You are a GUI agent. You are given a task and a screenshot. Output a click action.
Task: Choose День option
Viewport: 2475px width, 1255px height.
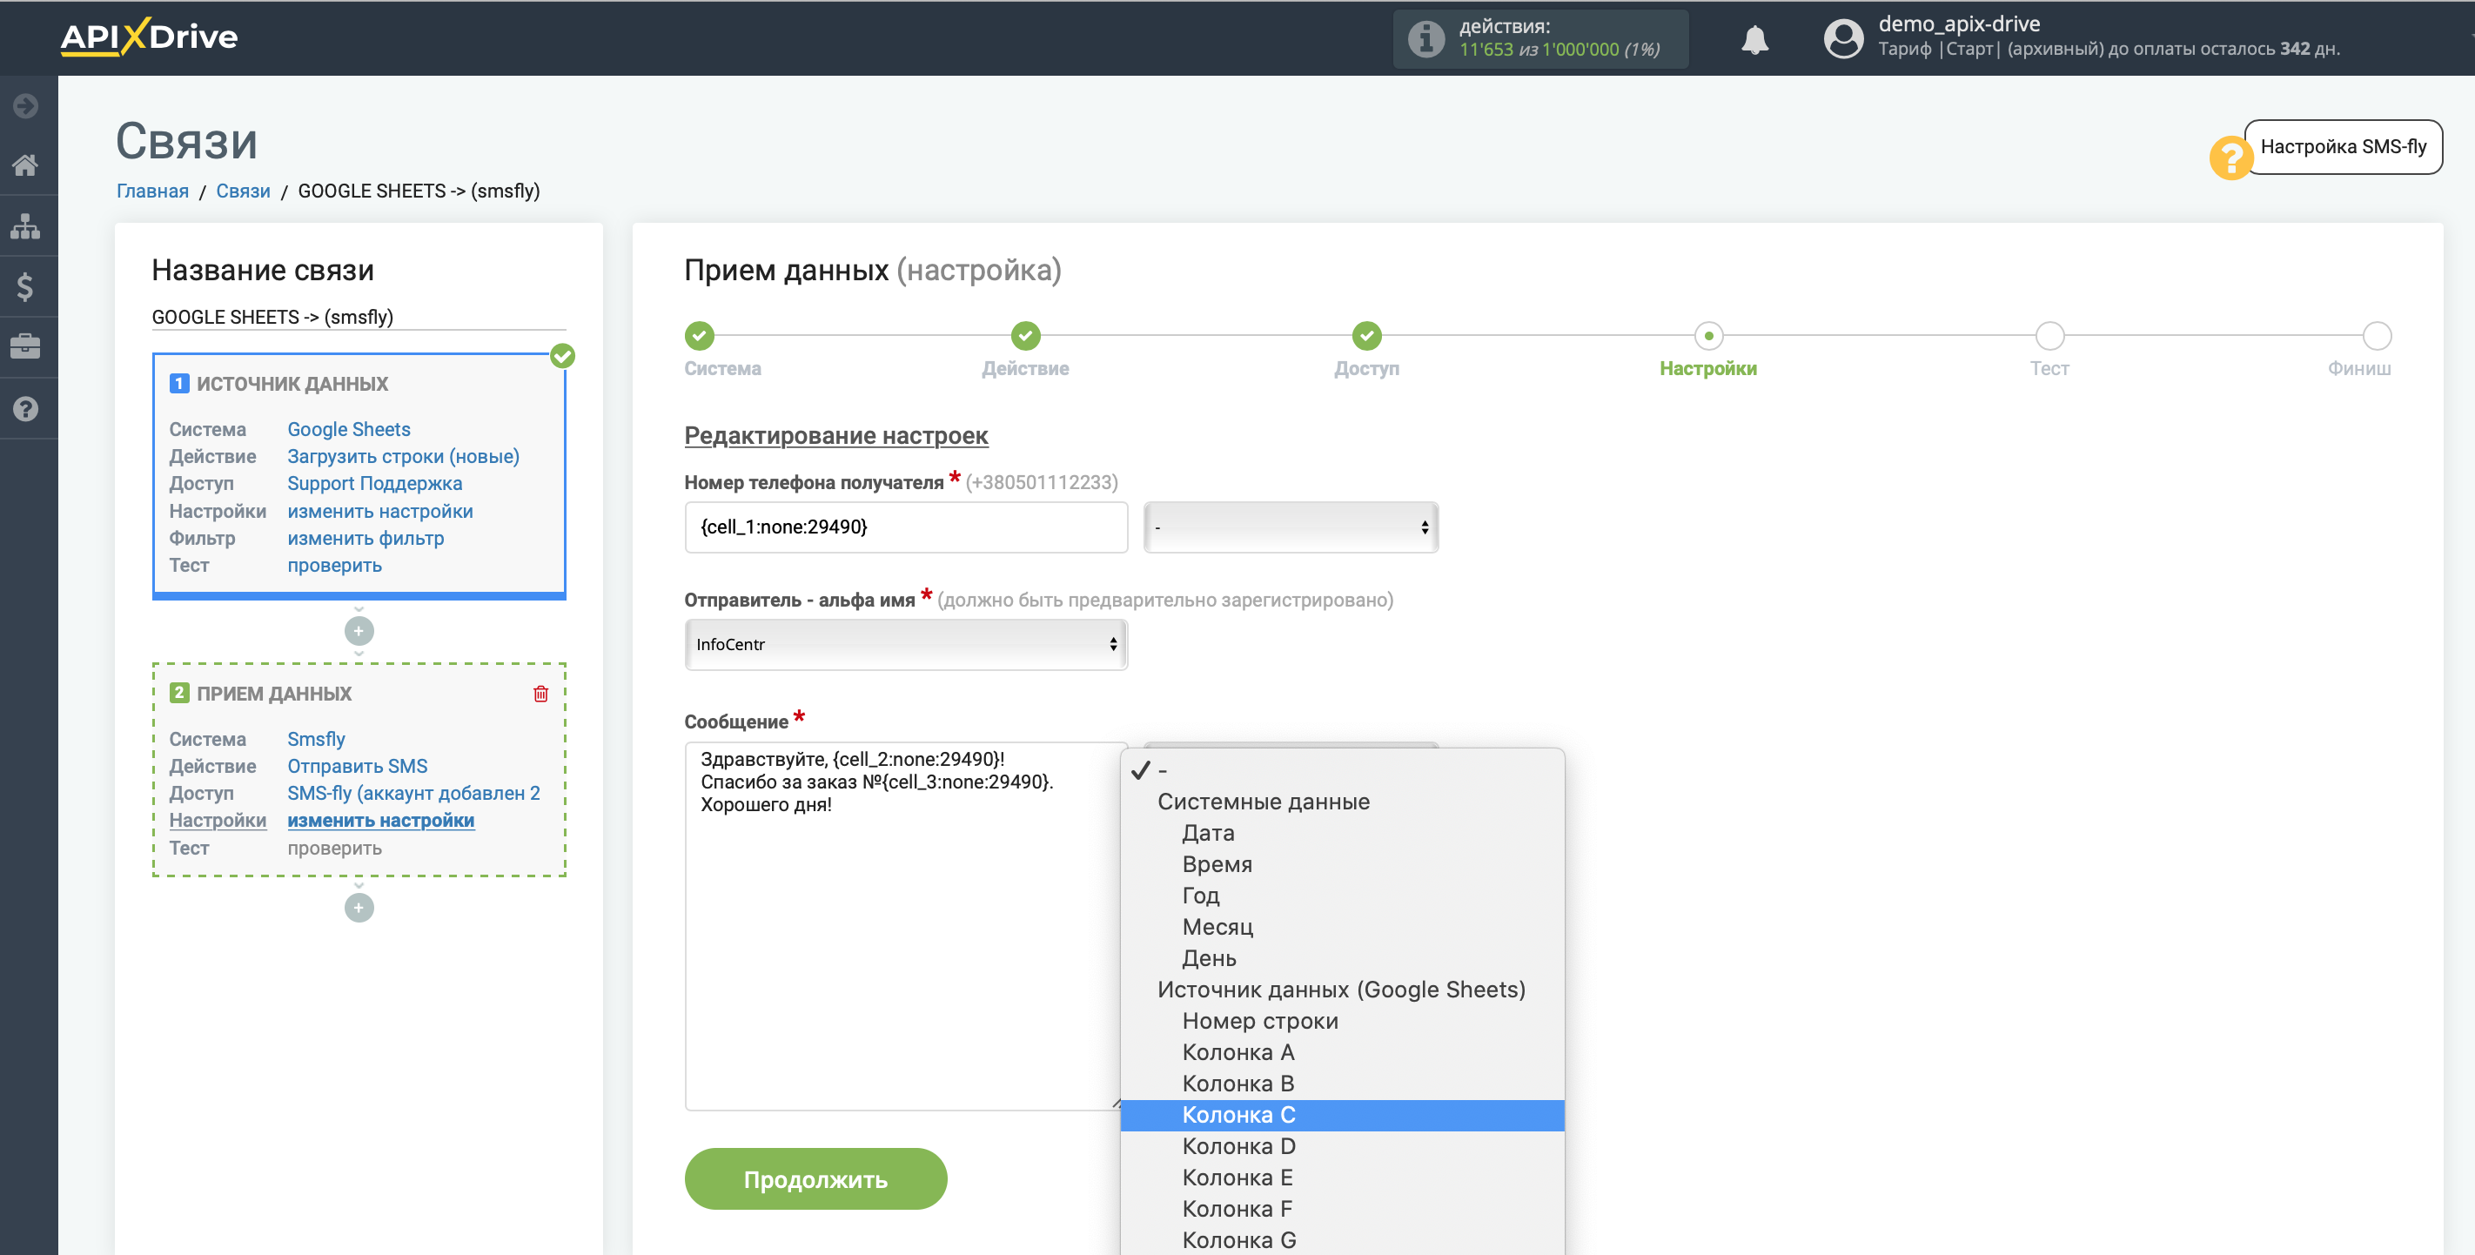(1342, 958)
